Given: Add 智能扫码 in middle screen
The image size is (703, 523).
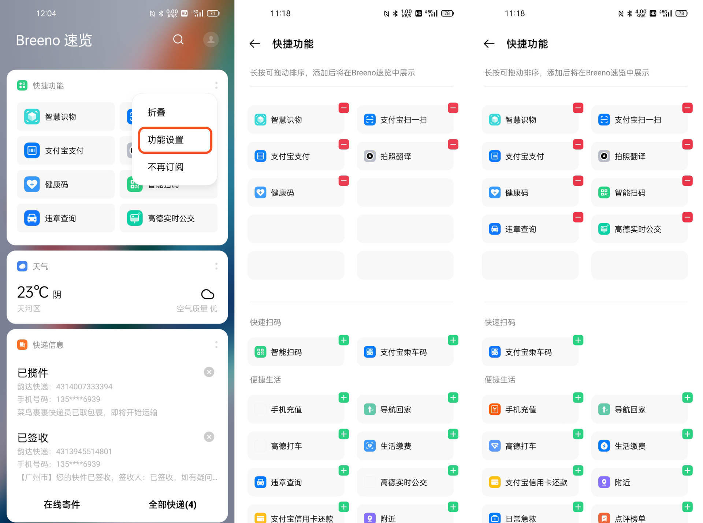Looking at the screenshot, I should pyautogui.click(x=344, y=340).
